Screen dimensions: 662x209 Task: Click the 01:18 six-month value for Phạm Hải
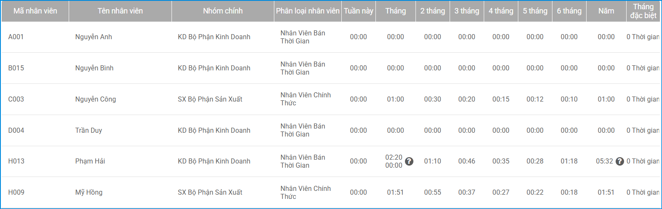click(x=569, y=161)
